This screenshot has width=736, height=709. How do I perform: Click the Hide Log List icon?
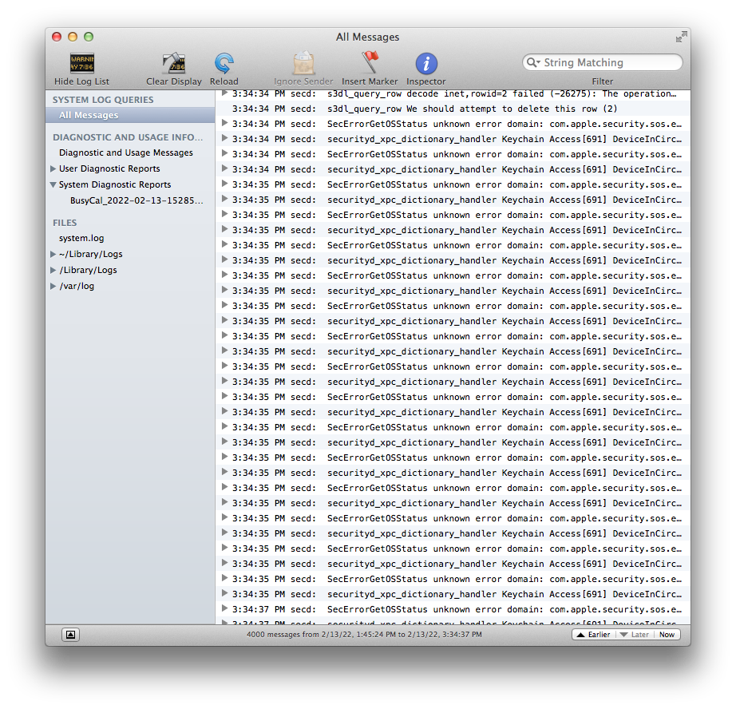point(82,63)
